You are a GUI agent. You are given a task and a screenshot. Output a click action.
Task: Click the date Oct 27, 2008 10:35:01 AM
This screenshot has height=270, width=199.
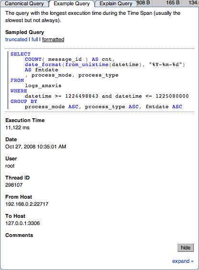pyautogui.click(x=35, y=146)
